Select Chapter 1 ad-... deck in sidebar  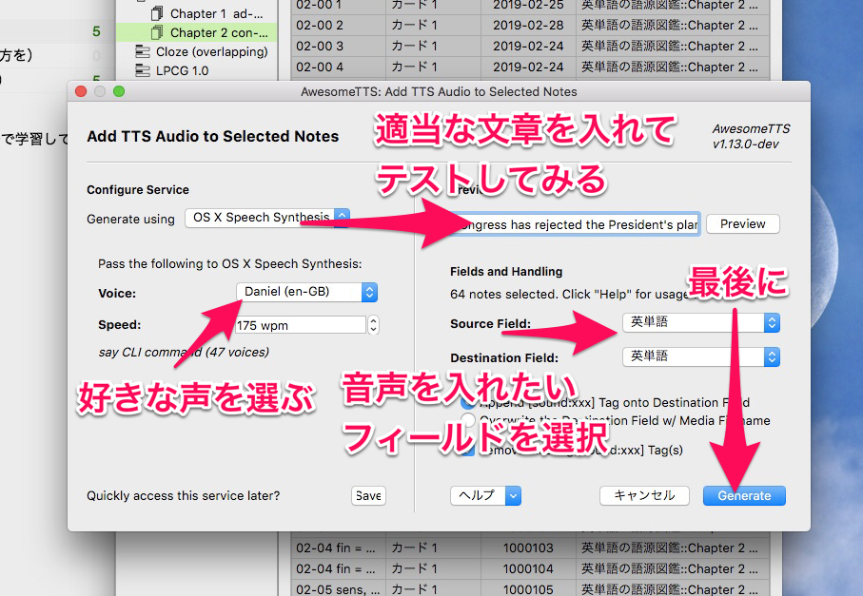(x=197, y=13)
